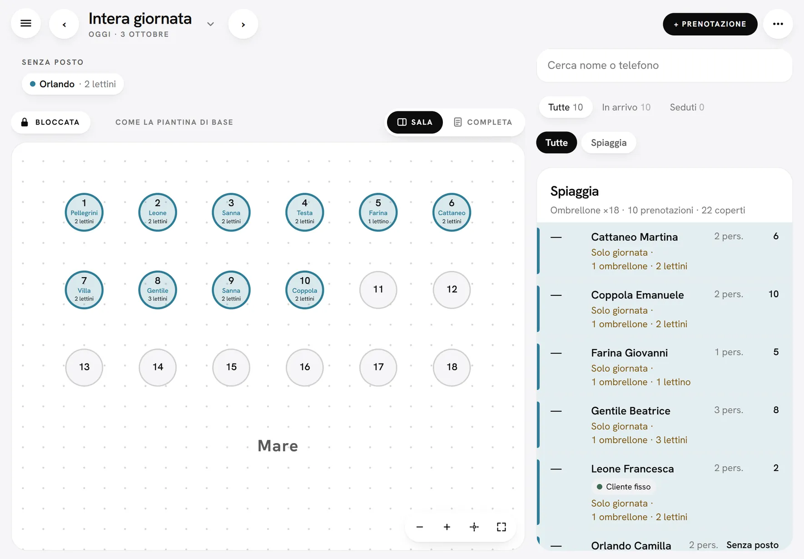Viewport: 804px width, 559px height.
Task: Select empty umbrella 13
Action: click(84, 367)
